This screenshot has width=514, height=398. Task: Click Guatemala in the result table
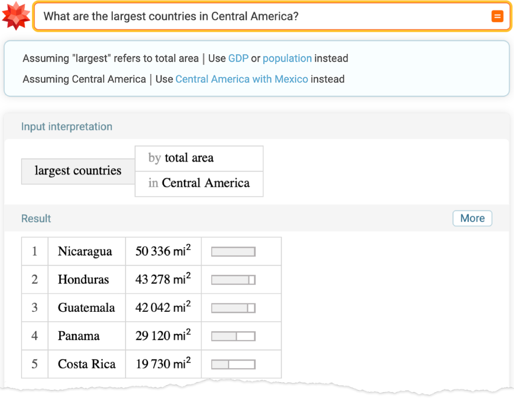[x=86, y=308]
